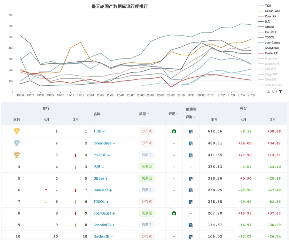Viewport: 289px width, 241px height.
Task: Expand GaussDB row with plus sign
Action: pyautogui.click(x=110, y=190)
